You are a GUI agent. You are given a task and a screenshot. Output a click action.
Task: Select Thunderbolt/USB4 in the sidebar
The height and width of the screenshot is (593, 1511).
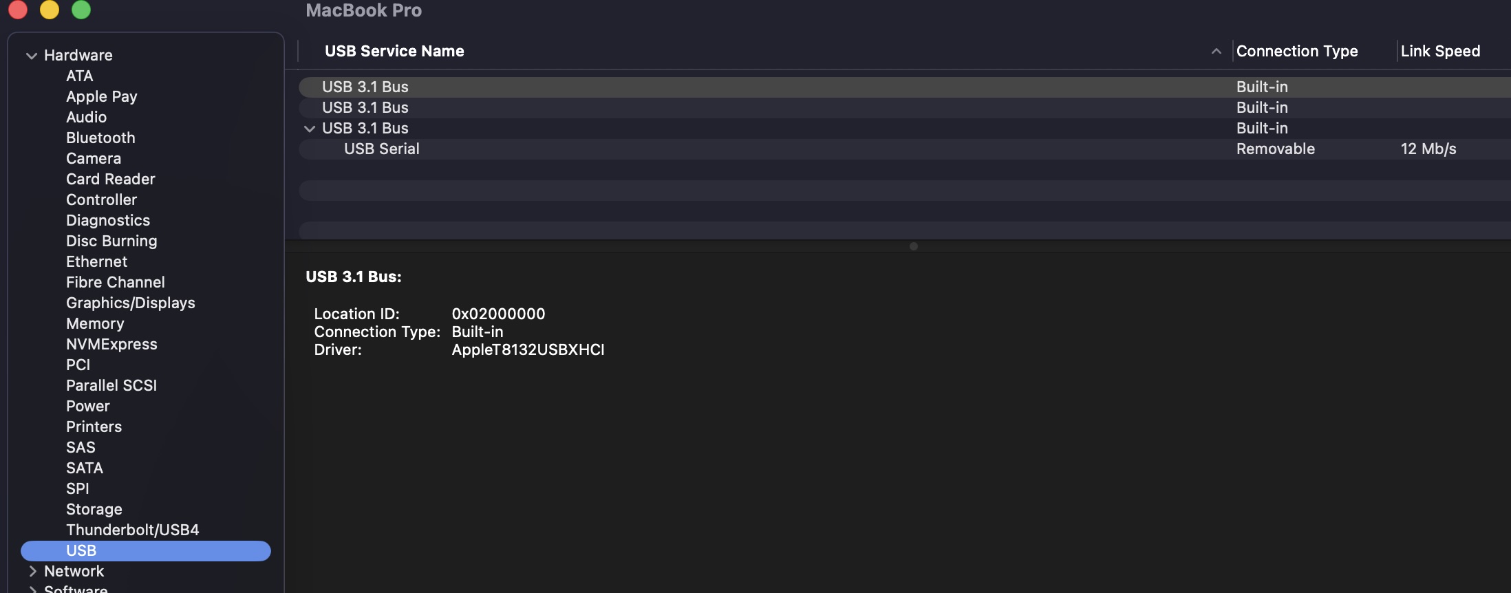(132, 530)
